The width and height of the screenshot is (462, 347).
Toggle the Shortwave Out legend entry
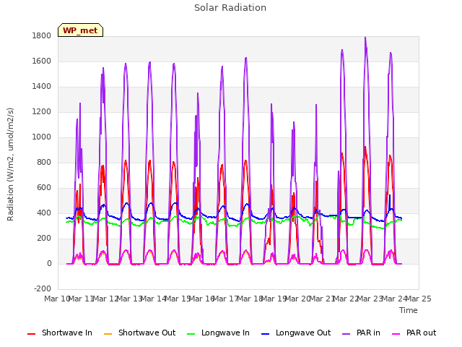[139, 333]
